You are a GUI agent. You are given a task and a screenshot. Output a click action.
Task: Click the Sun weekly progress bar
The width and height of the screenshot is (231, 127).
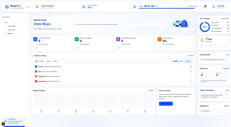click(145, 101)
